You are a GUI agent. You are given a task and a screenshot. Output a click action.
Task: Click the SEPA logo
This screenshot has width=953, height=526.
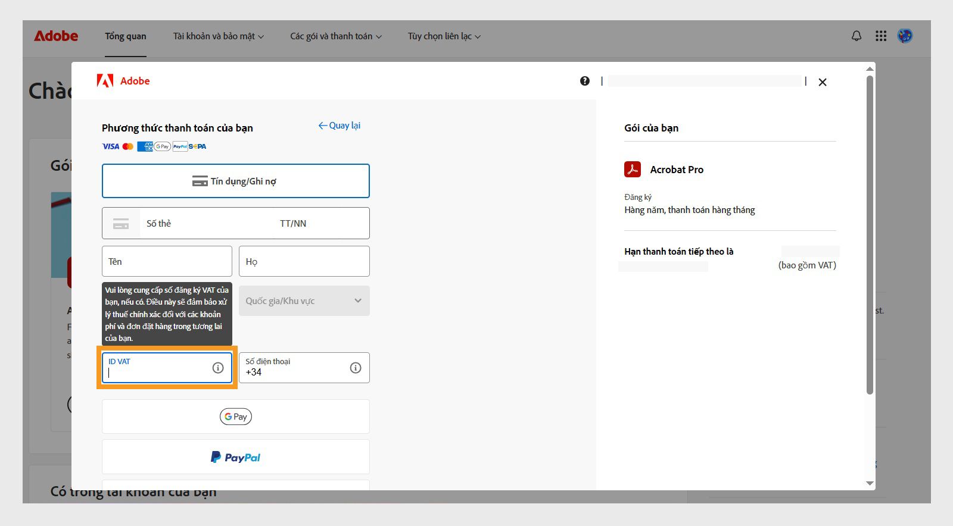(x=198, y=146)
